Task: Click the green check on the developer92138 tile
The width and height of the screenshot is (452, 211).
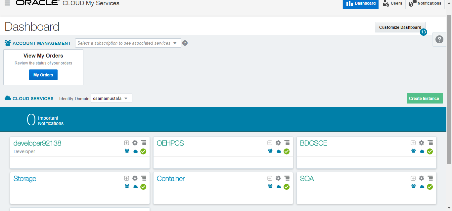Action: (x=143, y=151)
